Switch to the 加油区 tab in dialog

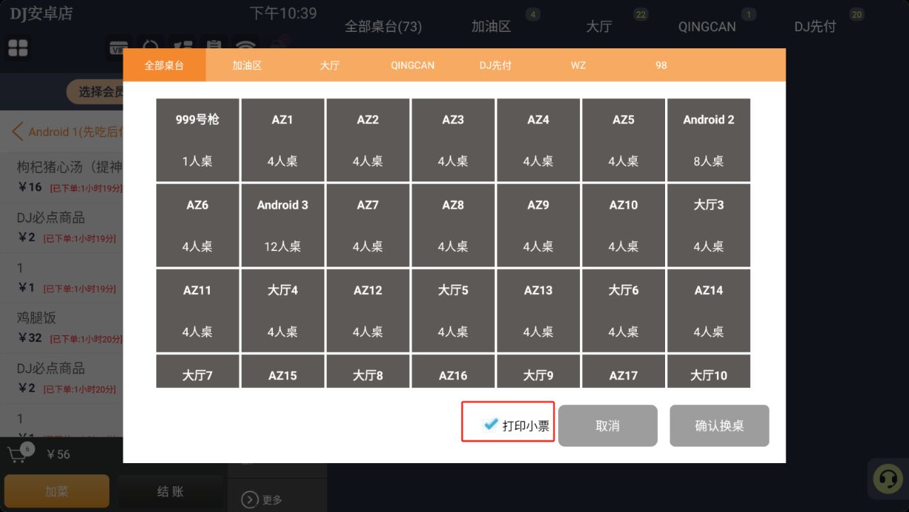tap(247, 65)
